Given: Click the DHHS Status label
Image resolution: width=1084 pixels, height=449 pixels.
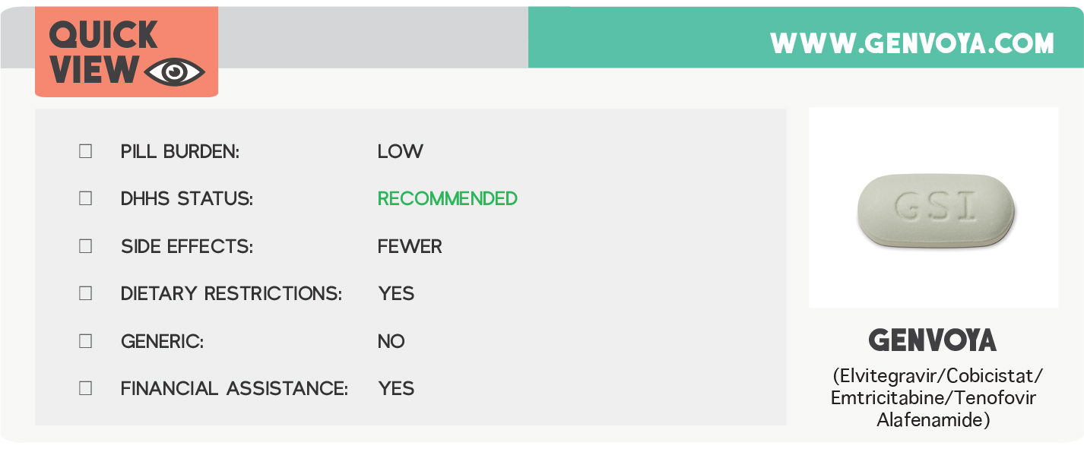Looking at the screenshot, I should (x=187, y=198).
